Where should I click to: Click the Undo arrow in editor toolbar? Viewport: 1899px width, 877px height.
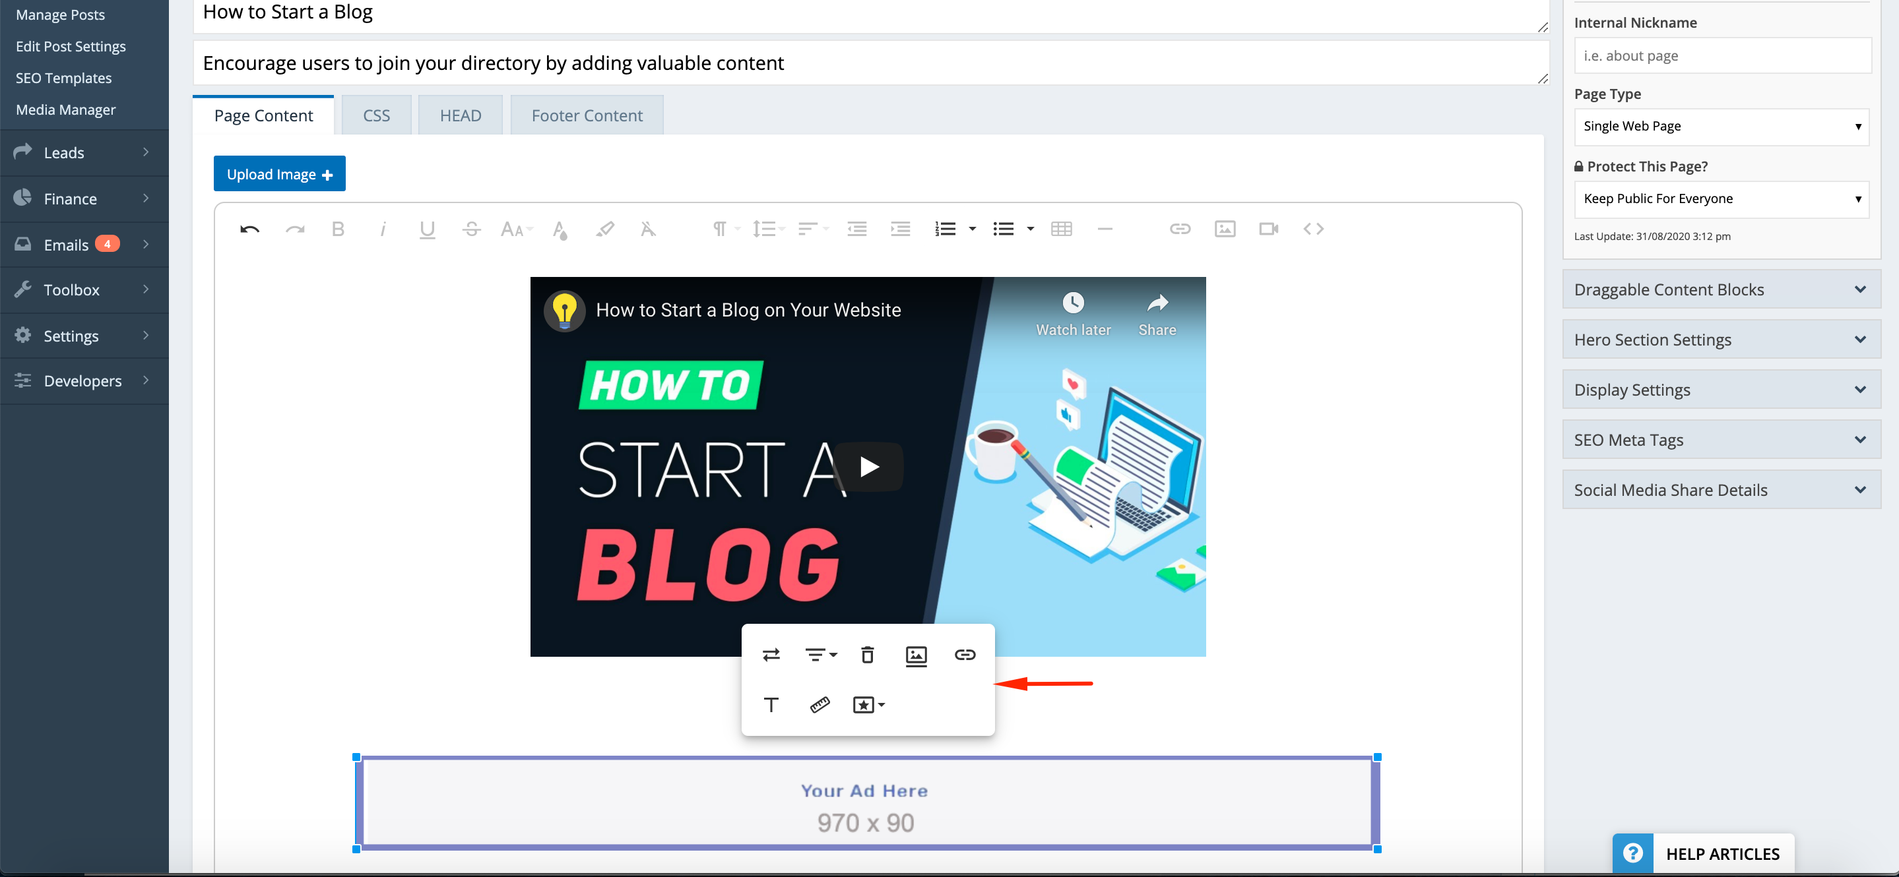[249, 229]
